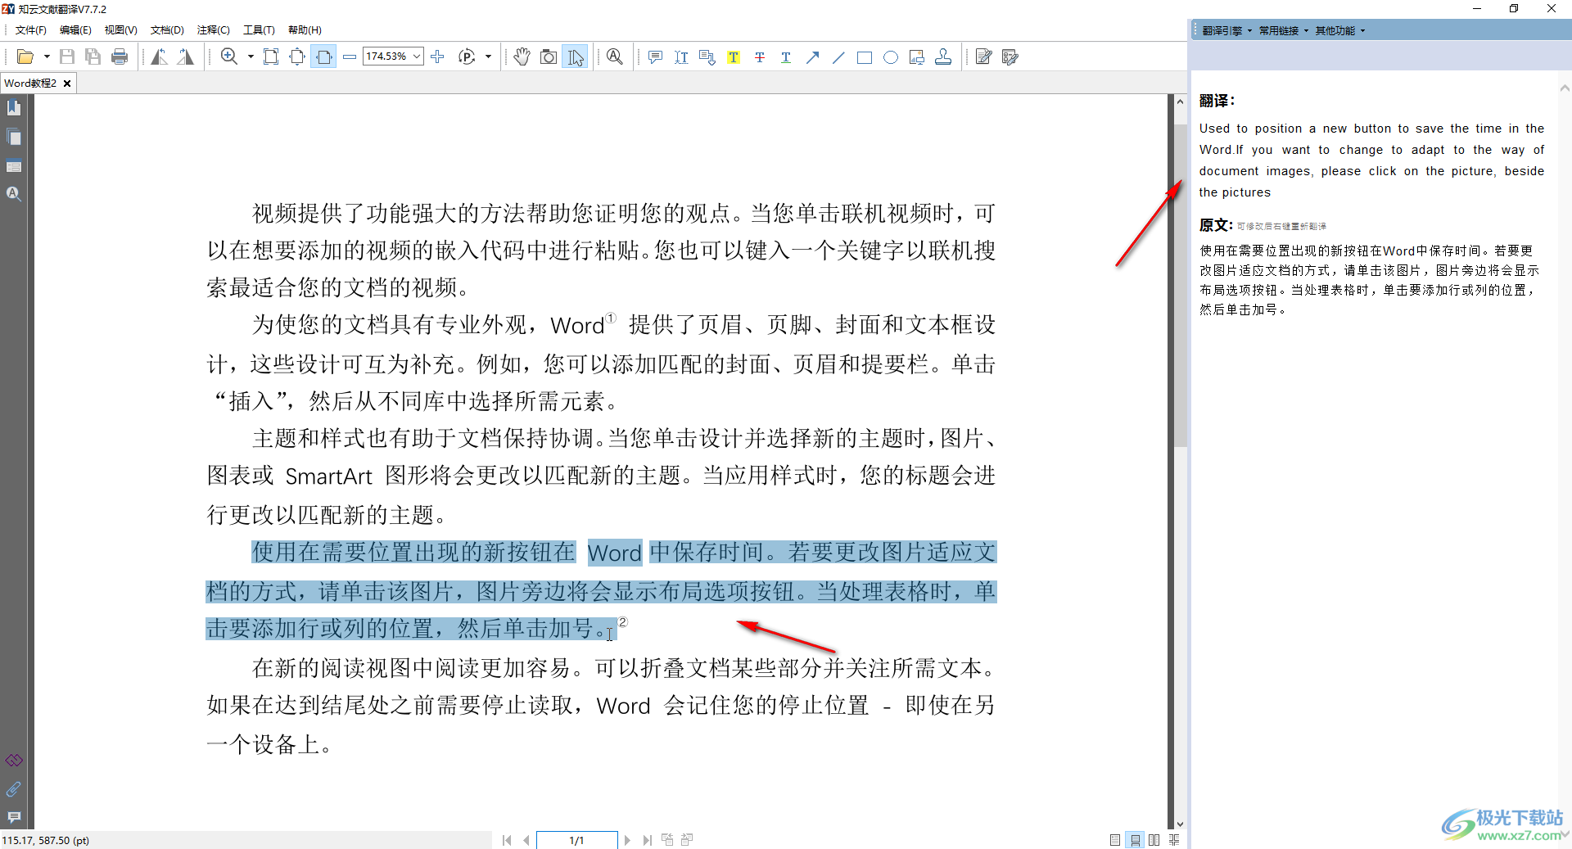The width and height of the screenshot is (1572, 849).
Task: Set view to actual size
Action: (x=271, y=56)
